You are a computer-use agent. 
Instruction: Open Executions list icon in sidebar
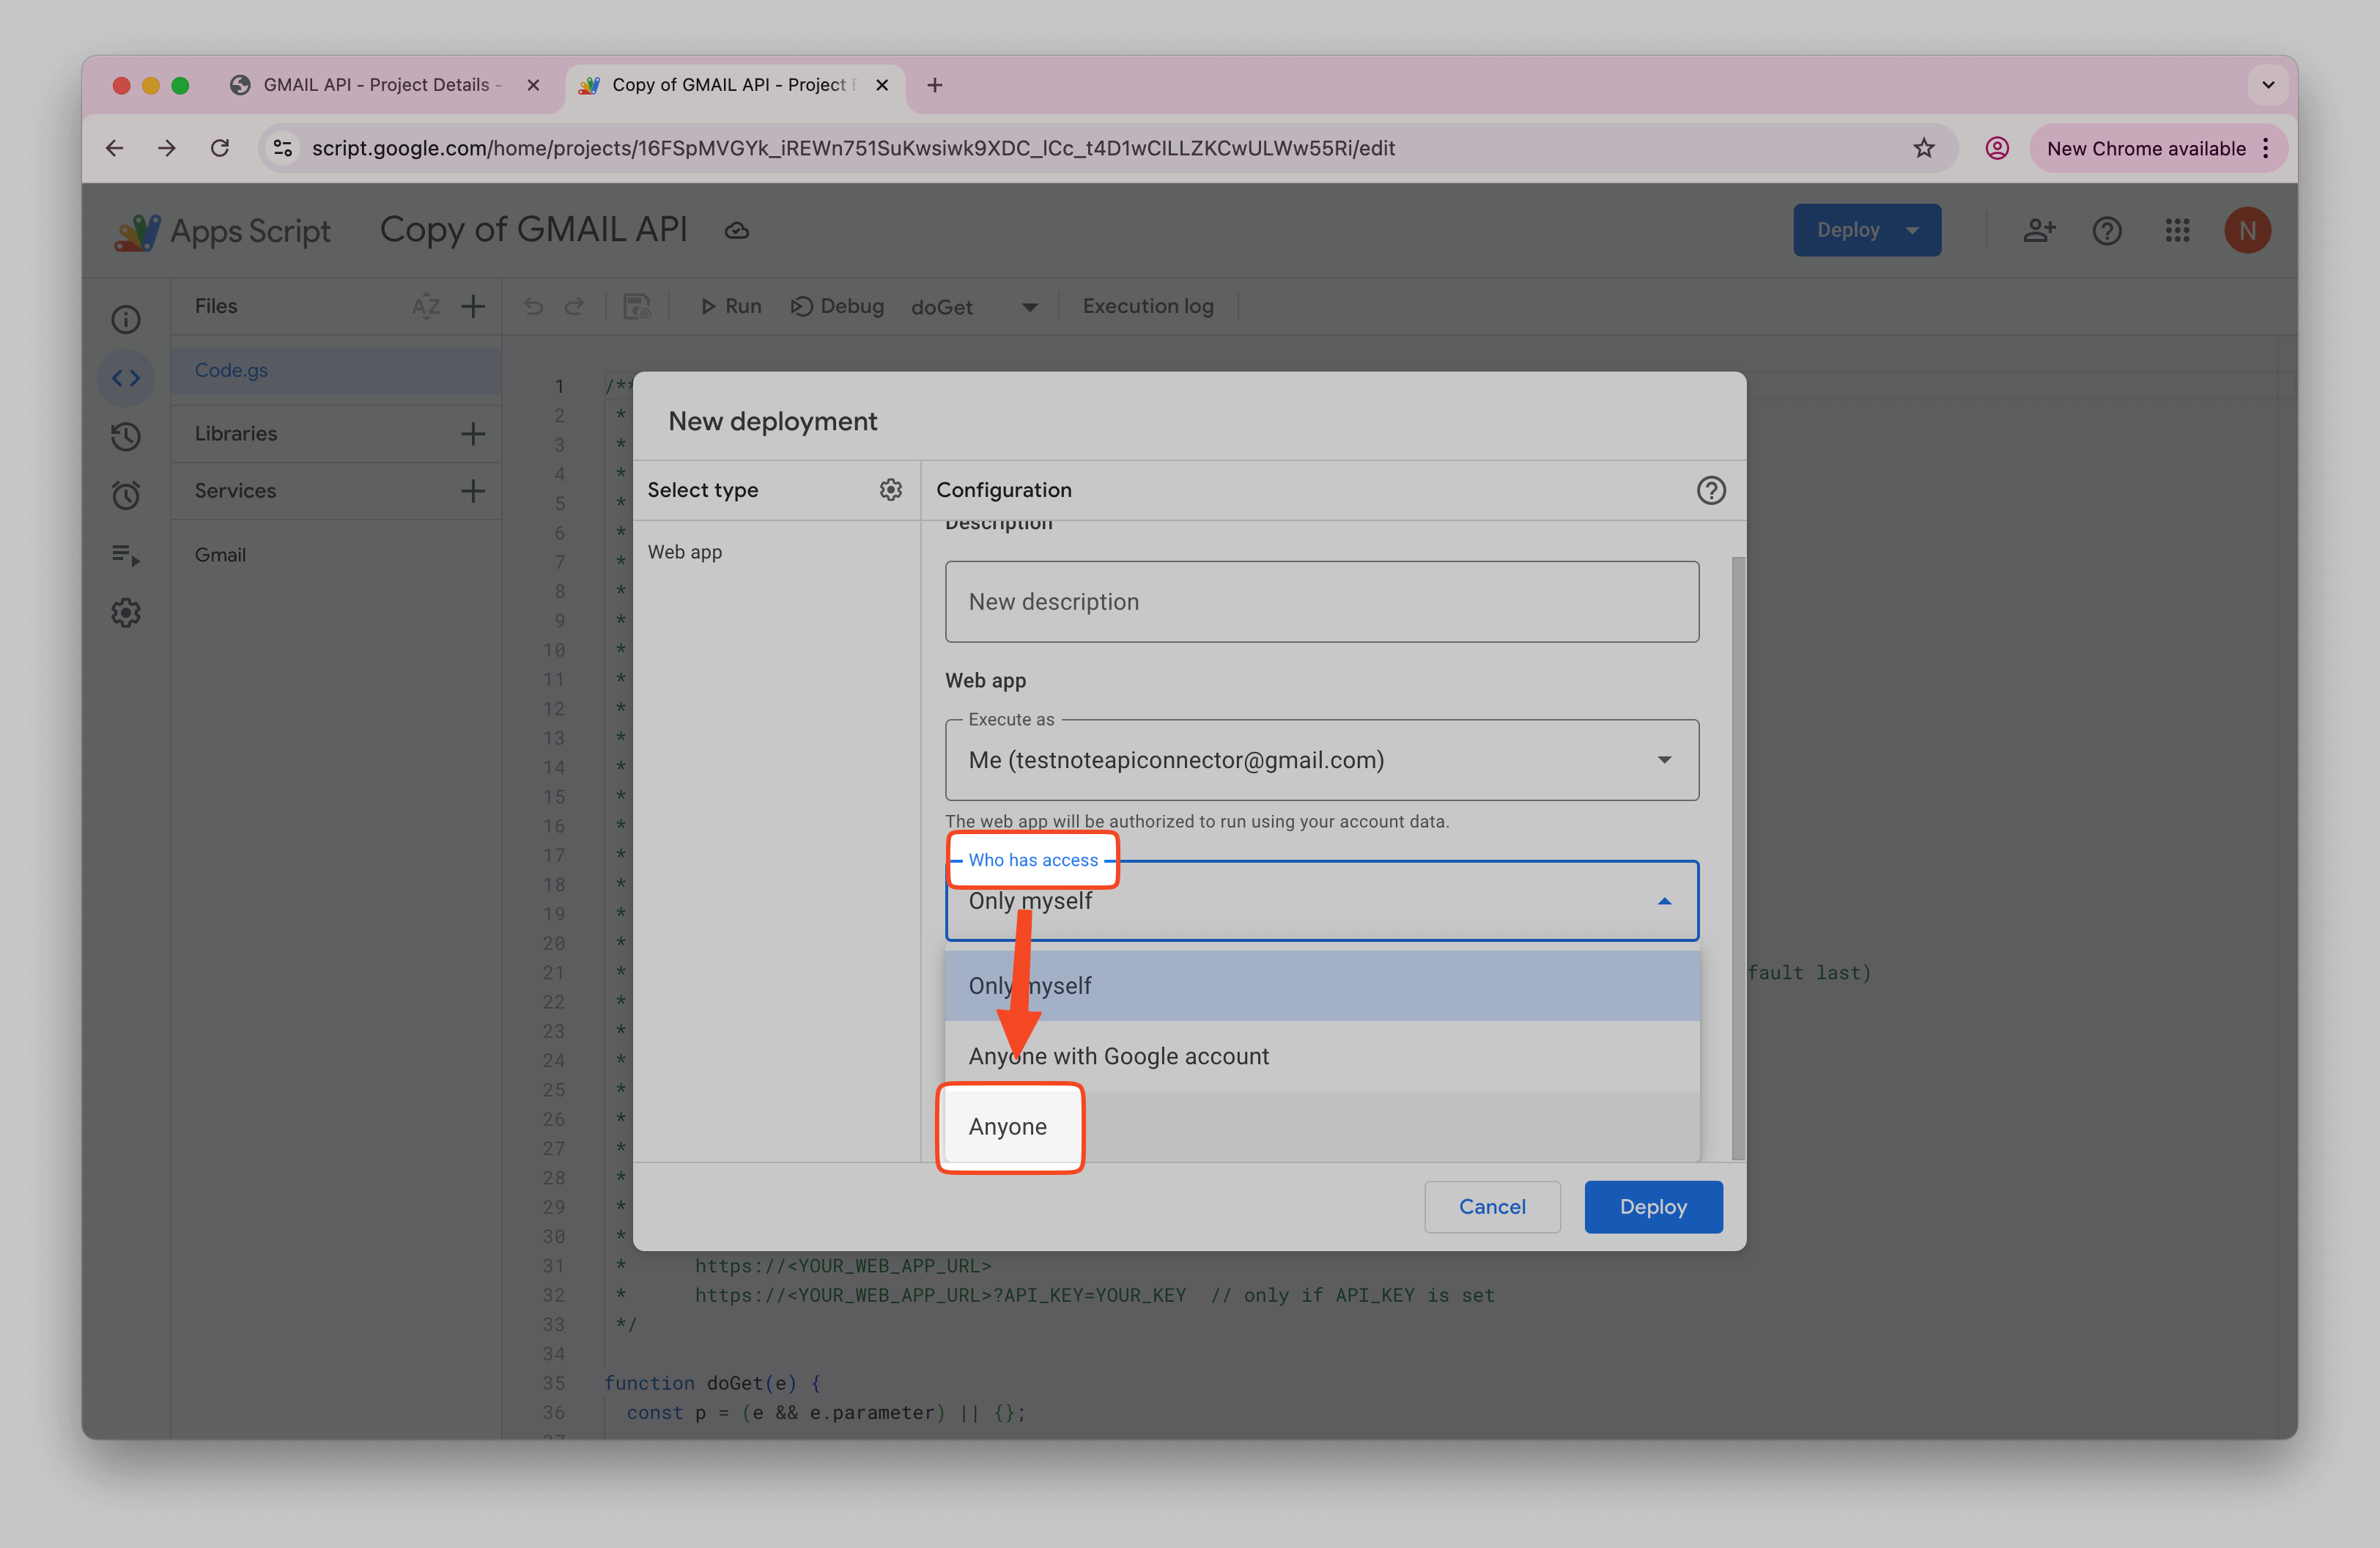tap(126, 554)
